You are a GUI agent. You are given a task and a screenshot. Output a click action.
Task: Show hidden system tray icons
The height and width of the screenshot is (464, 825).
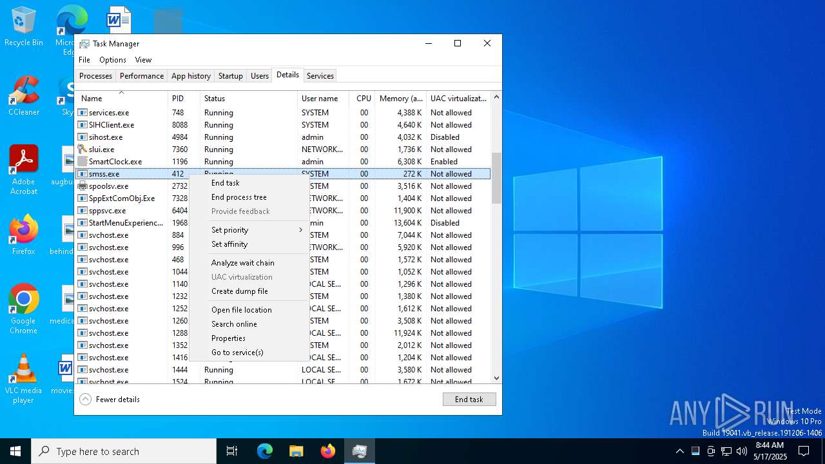679,451
